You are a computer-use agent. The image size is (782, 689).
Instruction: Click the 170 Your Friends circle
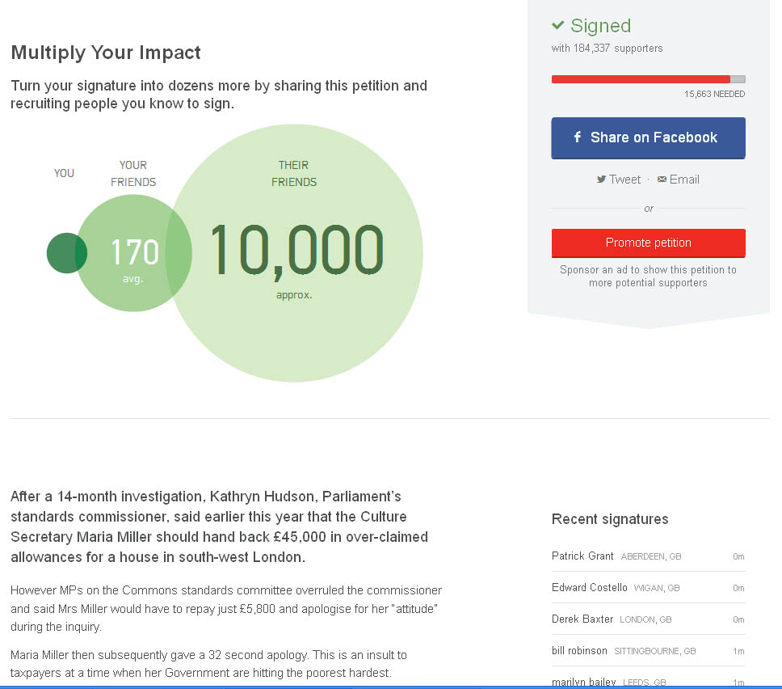click(133, 252)
